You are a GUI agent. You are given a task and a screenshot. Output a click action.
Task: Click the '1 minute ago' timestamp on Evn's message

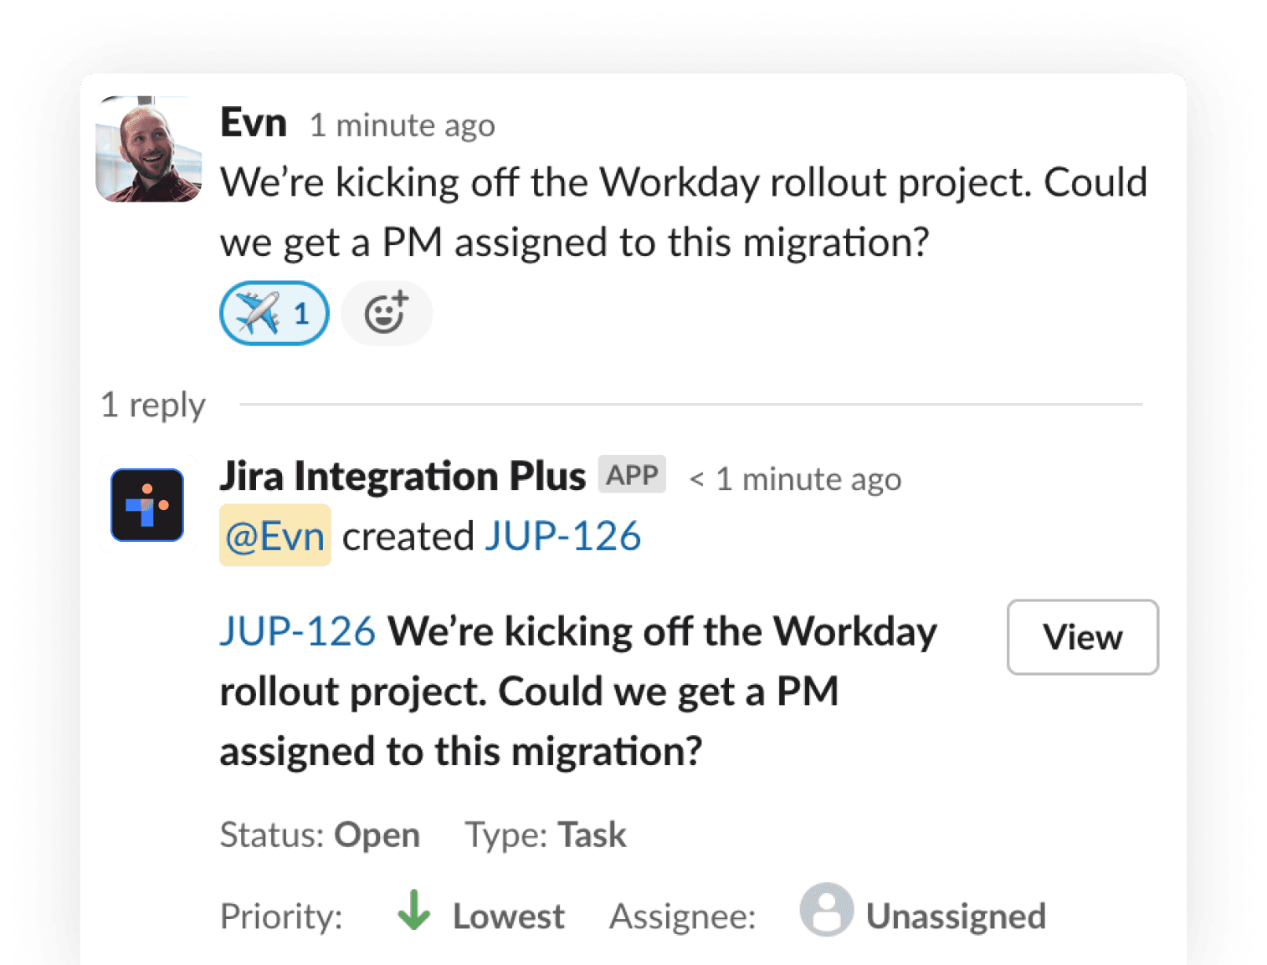click(403, 125)
